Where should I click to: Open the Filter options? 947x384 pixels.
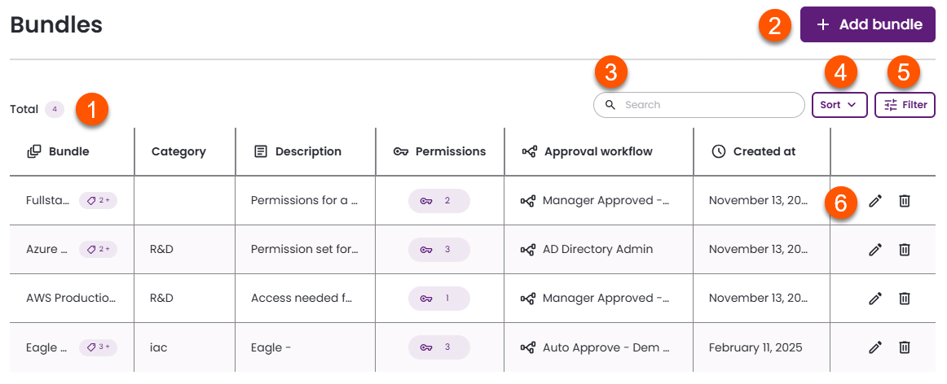click(905, 105)
